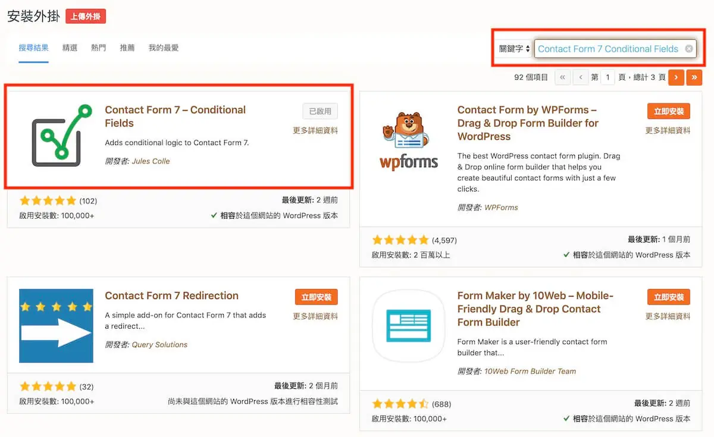Screen dimensions: 714x437
Task: Install Contact Form 7 Redirection with 立即安裝
Action: [x=316, y=297]
